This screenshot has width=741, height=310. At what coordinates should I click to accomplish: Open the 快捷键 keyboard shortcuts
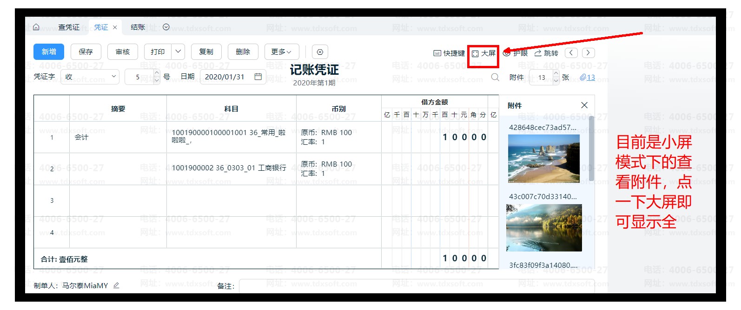point(449,53)
